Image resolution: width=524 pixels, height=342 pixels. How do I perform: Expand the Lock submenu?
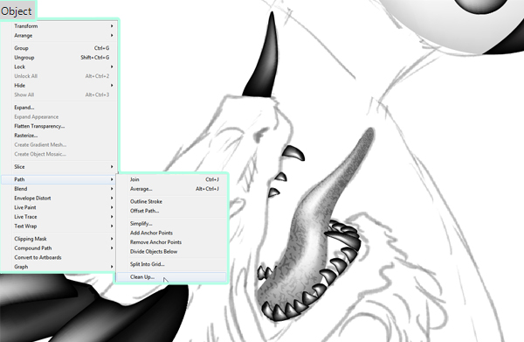click(x=59, y=67)
